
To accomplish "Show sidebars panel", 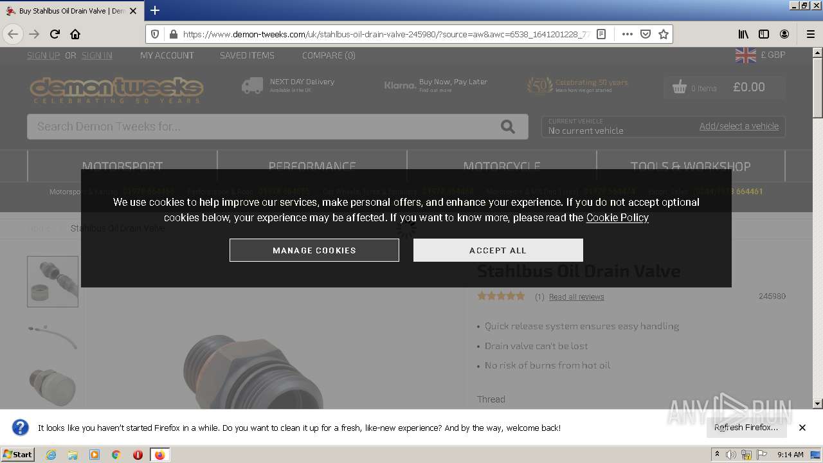I will pyautogui.click(x=764, y=34).
